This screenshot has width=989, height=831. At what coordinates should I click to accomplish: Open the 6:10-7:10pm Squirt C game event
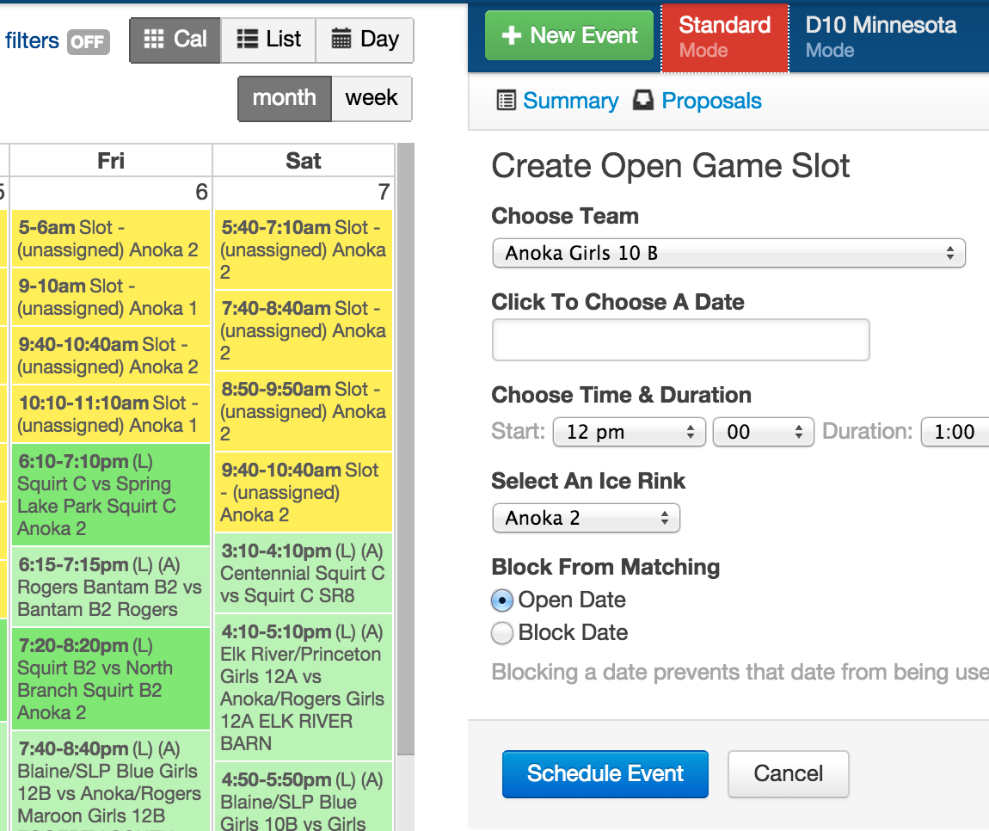[x=111, y=495]
